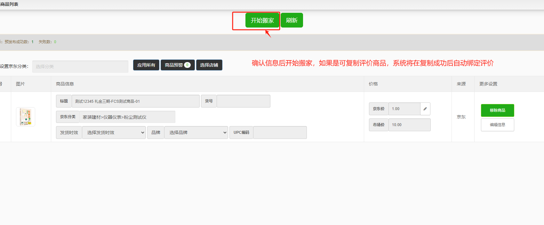Remove the item with 移除商品
544x225 pixels.
497,110
